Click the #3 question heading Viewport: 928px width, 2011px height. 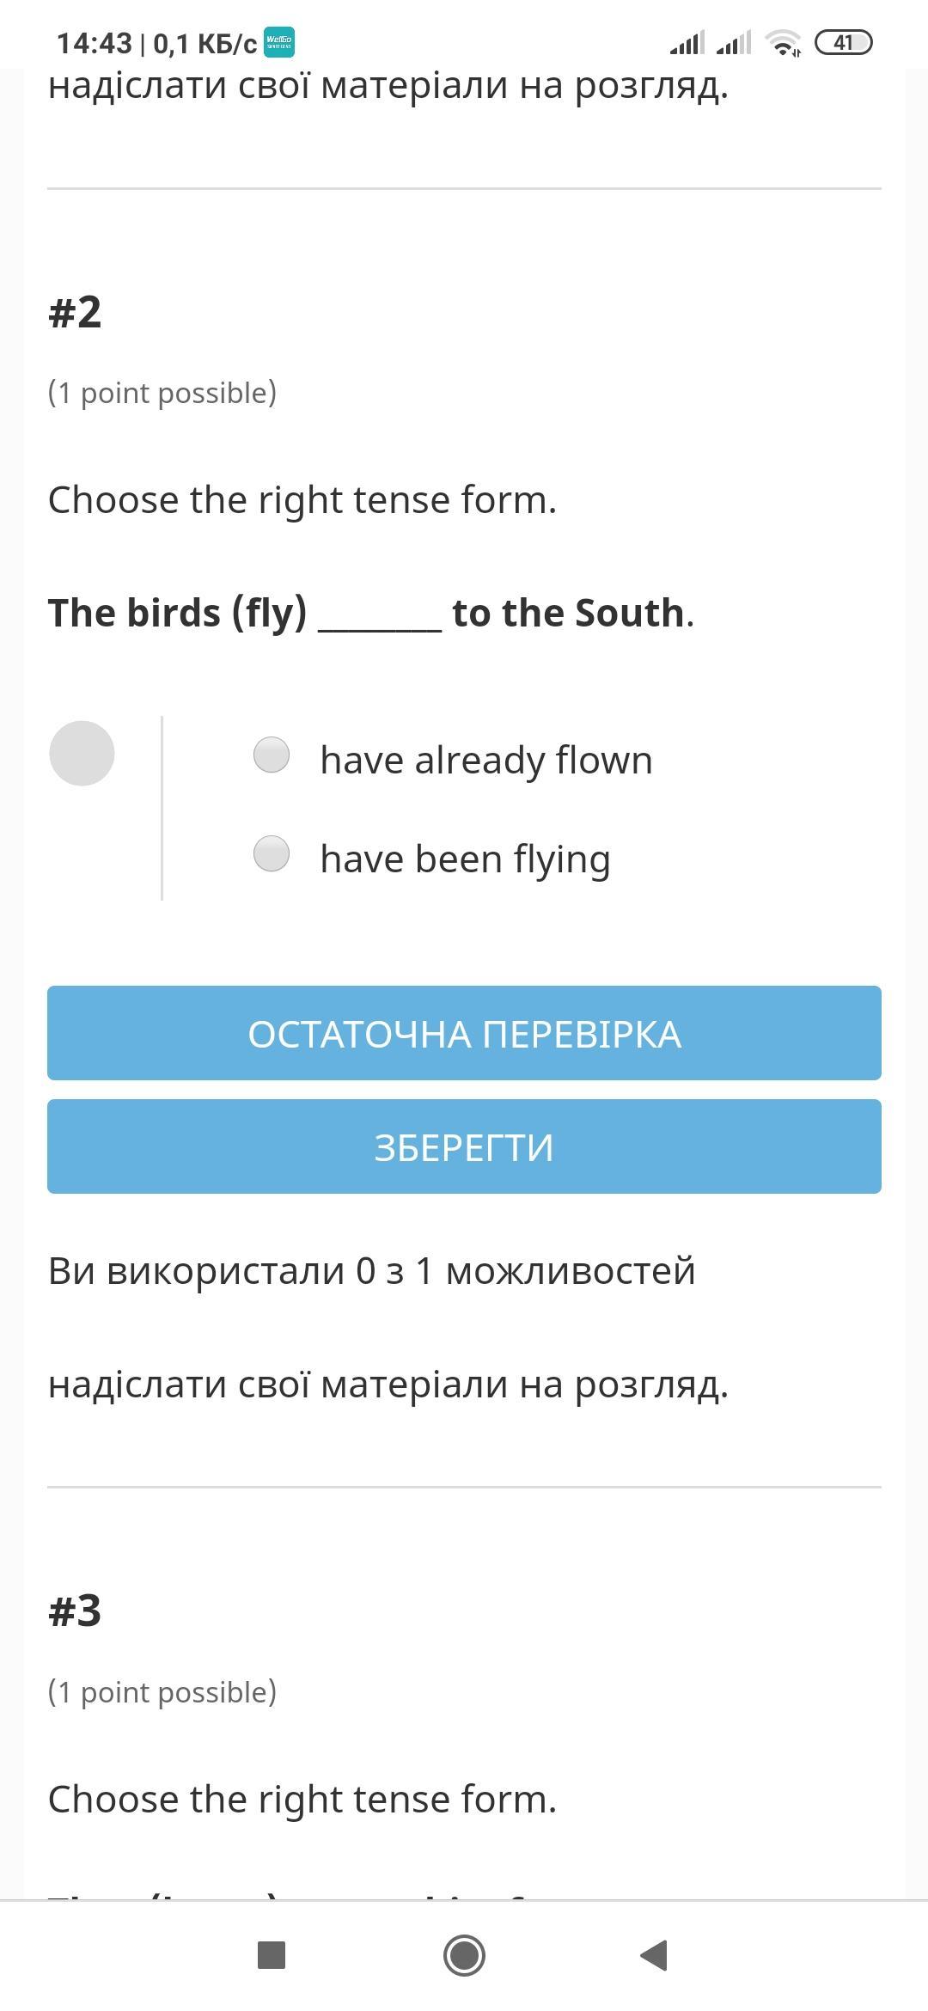point(75,1611)
